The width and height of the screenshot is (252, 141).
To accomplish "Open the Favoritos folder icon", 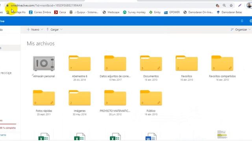I will [187, 63].
